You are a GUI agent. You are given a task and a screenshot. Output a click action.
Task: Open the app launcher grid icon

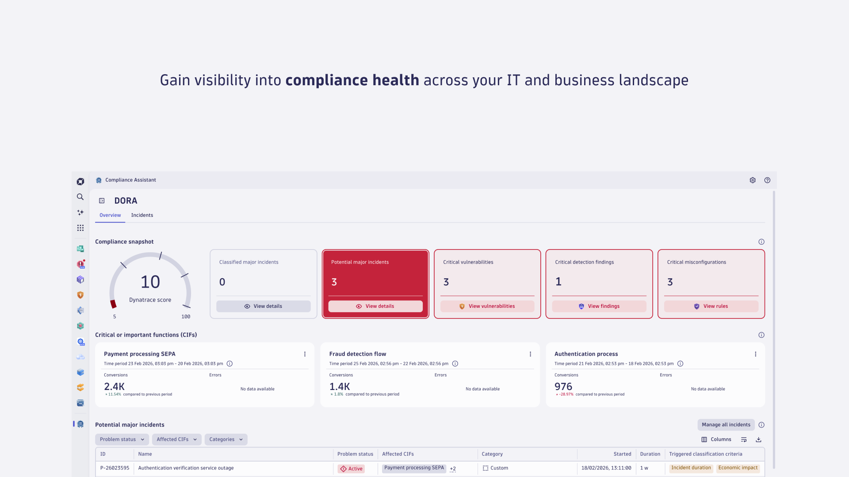[80, 227]
